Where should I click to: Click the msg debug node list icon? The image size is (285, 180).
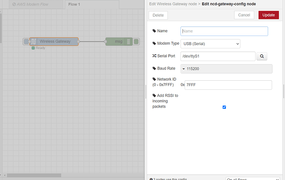click(128, 41)
